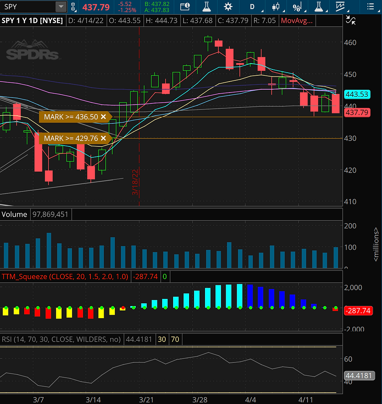
Task: Click the SPY symbol input field
Action: click(x=28, y=7)
